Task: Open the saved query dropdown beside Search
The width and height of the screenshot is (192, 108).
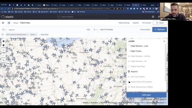Action: pyautogui.click(x=4, y=30)
